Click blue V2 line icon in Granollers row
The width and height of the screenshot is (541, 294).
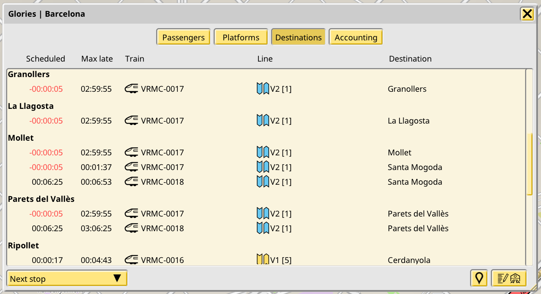click(263, 88)
